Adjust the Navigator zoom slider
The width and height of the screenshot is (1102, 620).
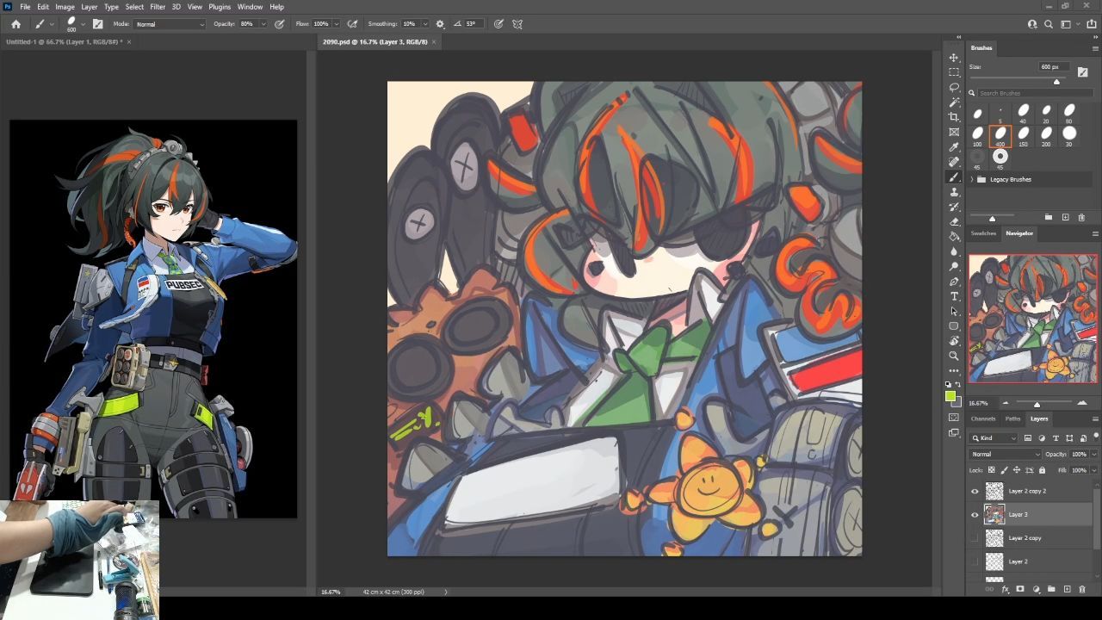point(1037,404)
